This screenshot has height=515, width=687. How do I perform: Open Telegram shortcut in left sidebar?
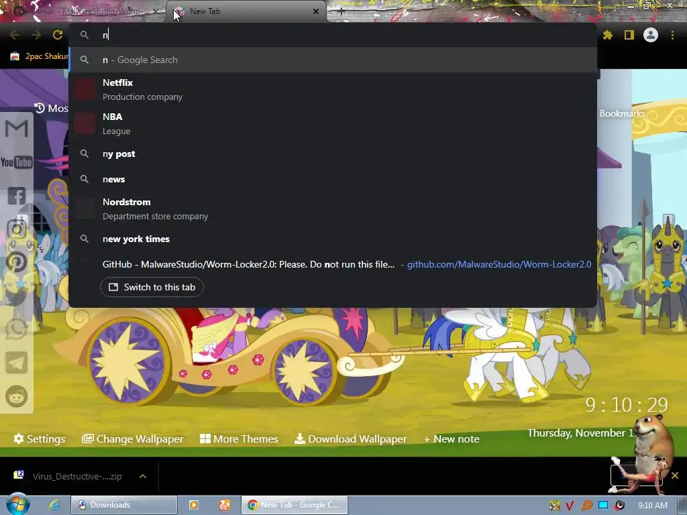pos(17,363)
